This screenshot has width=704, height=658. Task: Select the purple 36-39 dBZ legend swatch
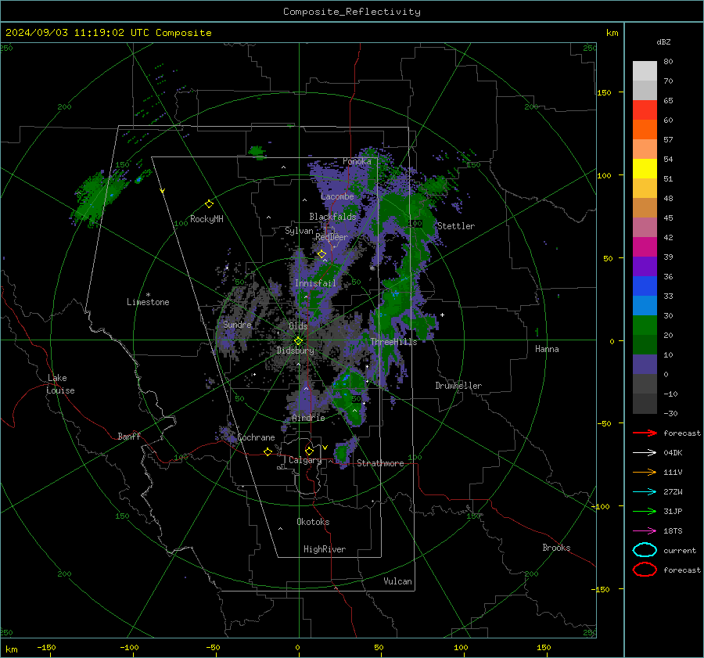(x=645, y=267)
